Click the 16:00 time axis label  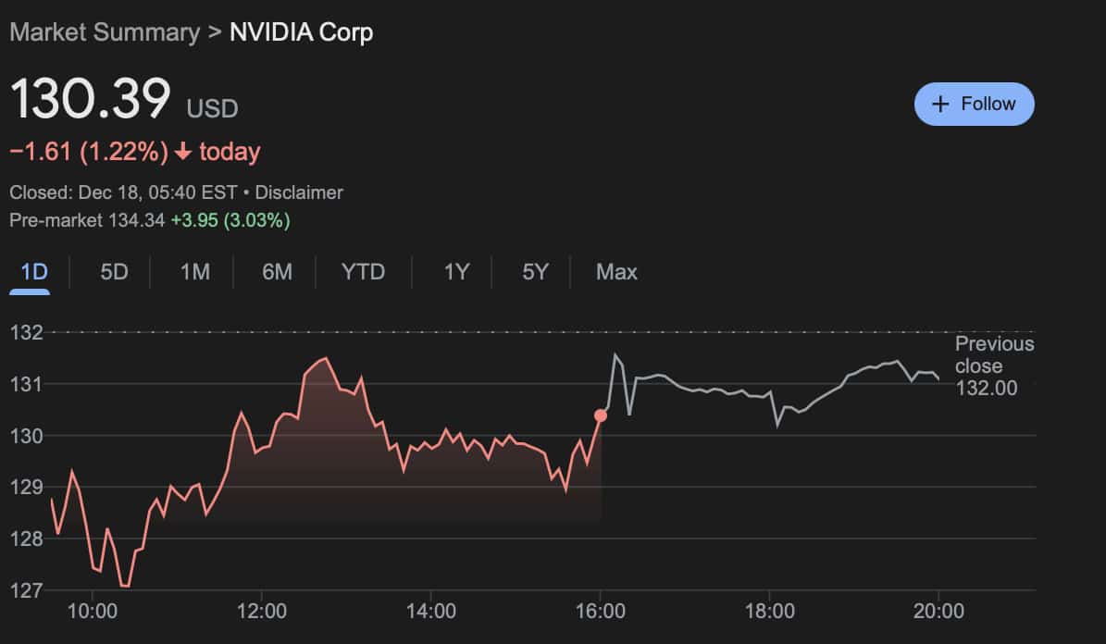pyautogui.click(x=600, y=611)
